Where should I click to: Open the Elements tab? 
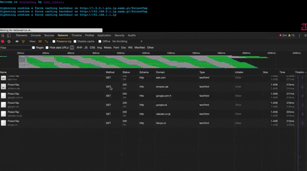click(22, 35)
